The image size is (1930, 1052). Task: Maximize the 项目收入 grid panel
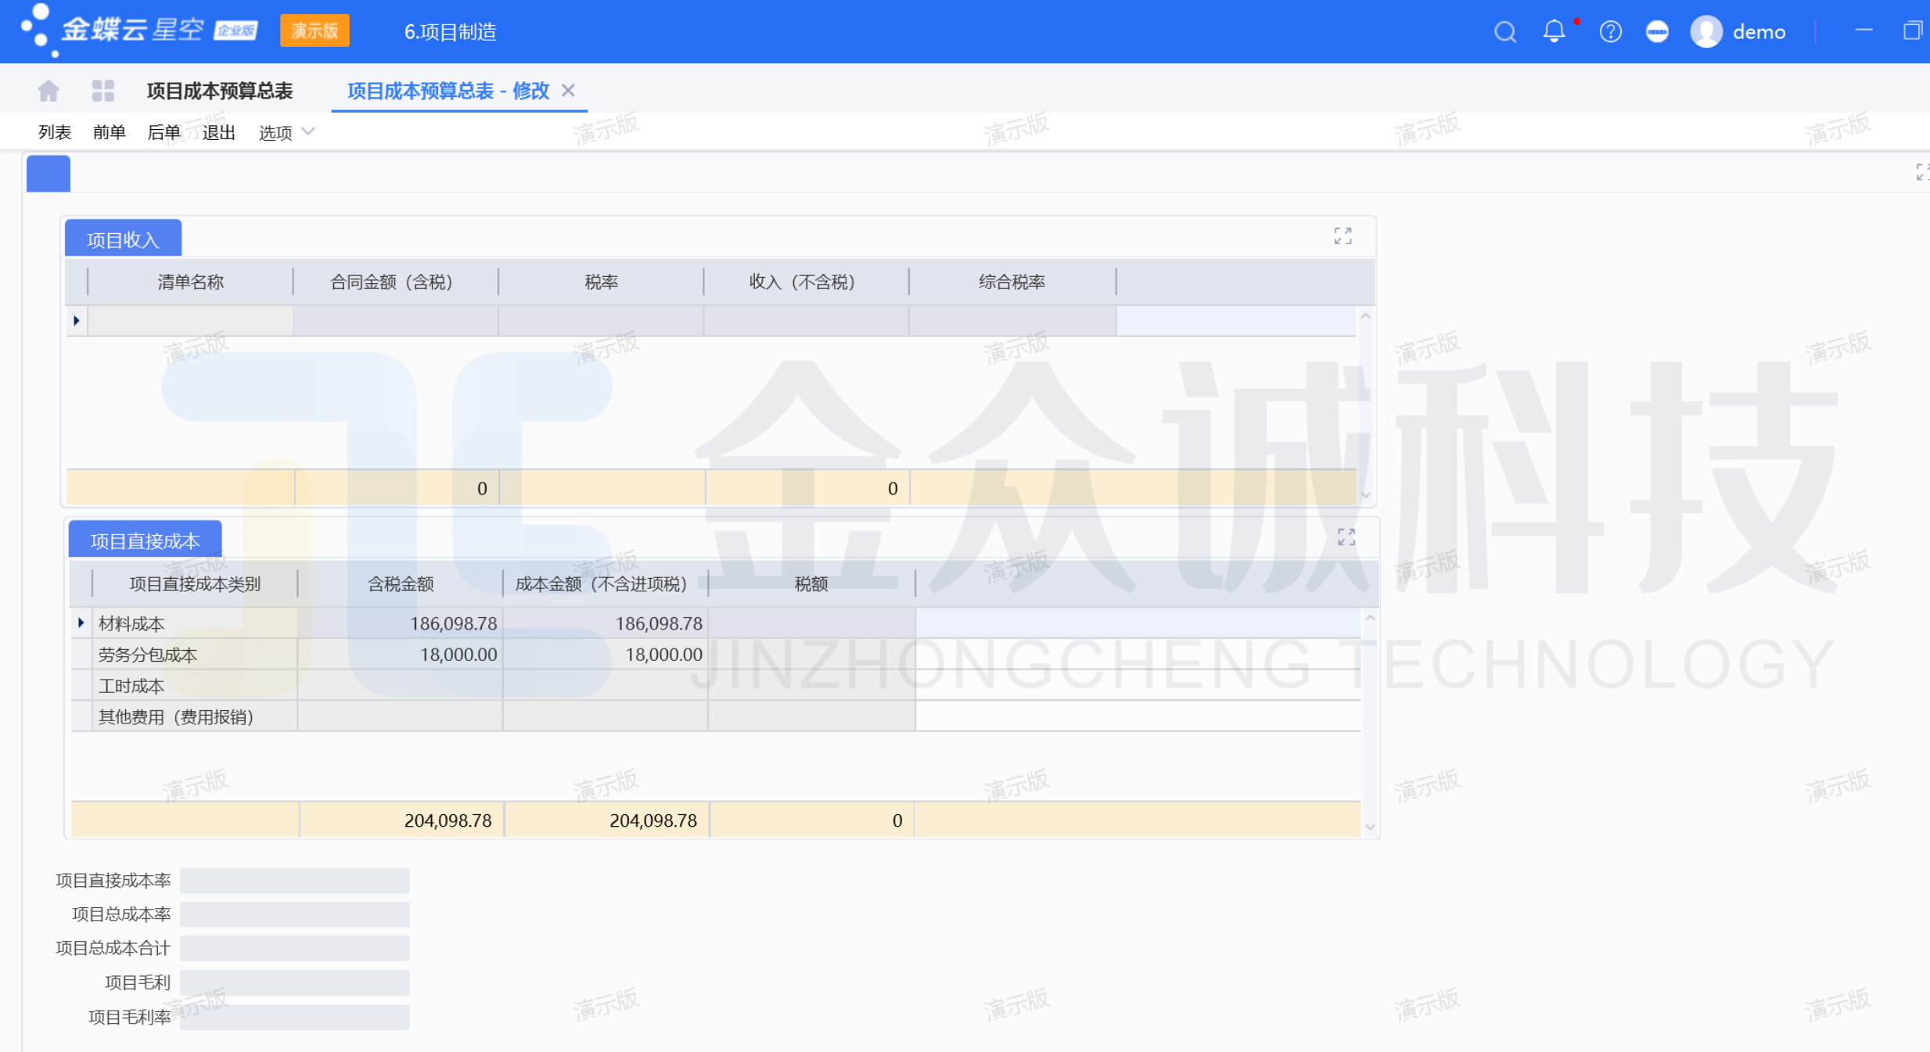[x=1342, y=236]
